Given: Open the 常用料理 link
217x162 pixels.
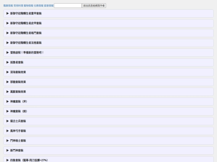Looking at the screenshot, I should click(18, 6).
